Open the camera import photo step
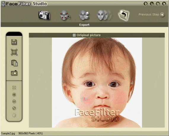 point(44,15)
